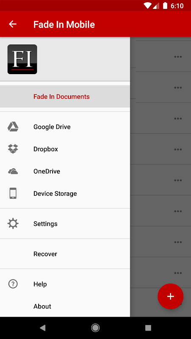This screenshot has height=339, width=191.
Task: Open third document's three-dot overflow menu
Action: point(178,119)
